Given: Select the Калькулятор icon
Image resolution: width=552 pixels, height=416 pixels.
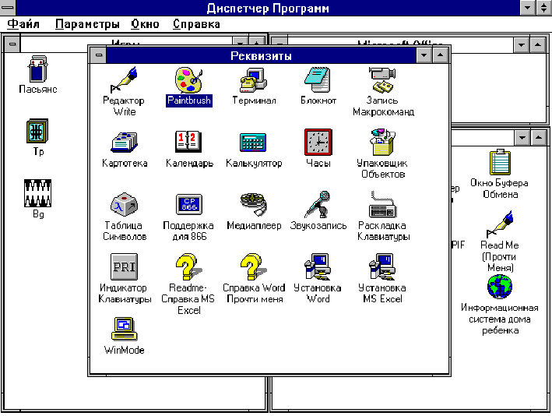Looking at the screenshot, I should point(253,143).
